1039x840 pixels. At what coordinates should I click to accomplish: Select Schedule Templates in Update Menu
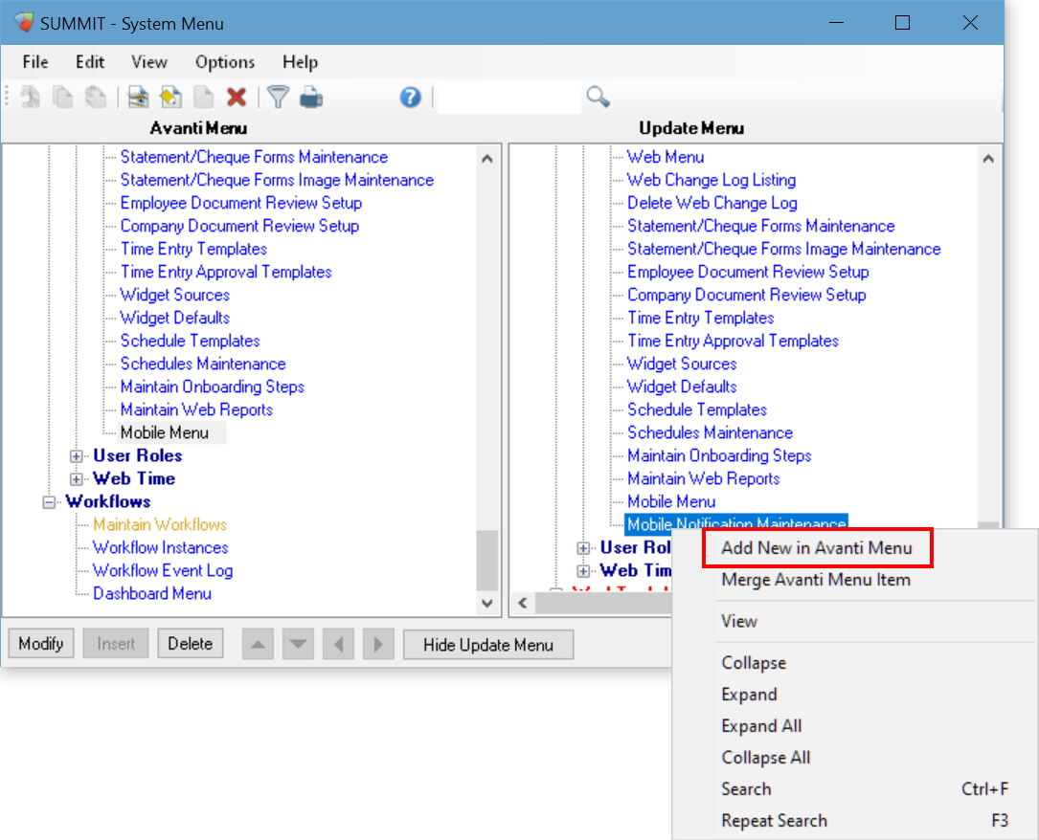coord(697,409)
